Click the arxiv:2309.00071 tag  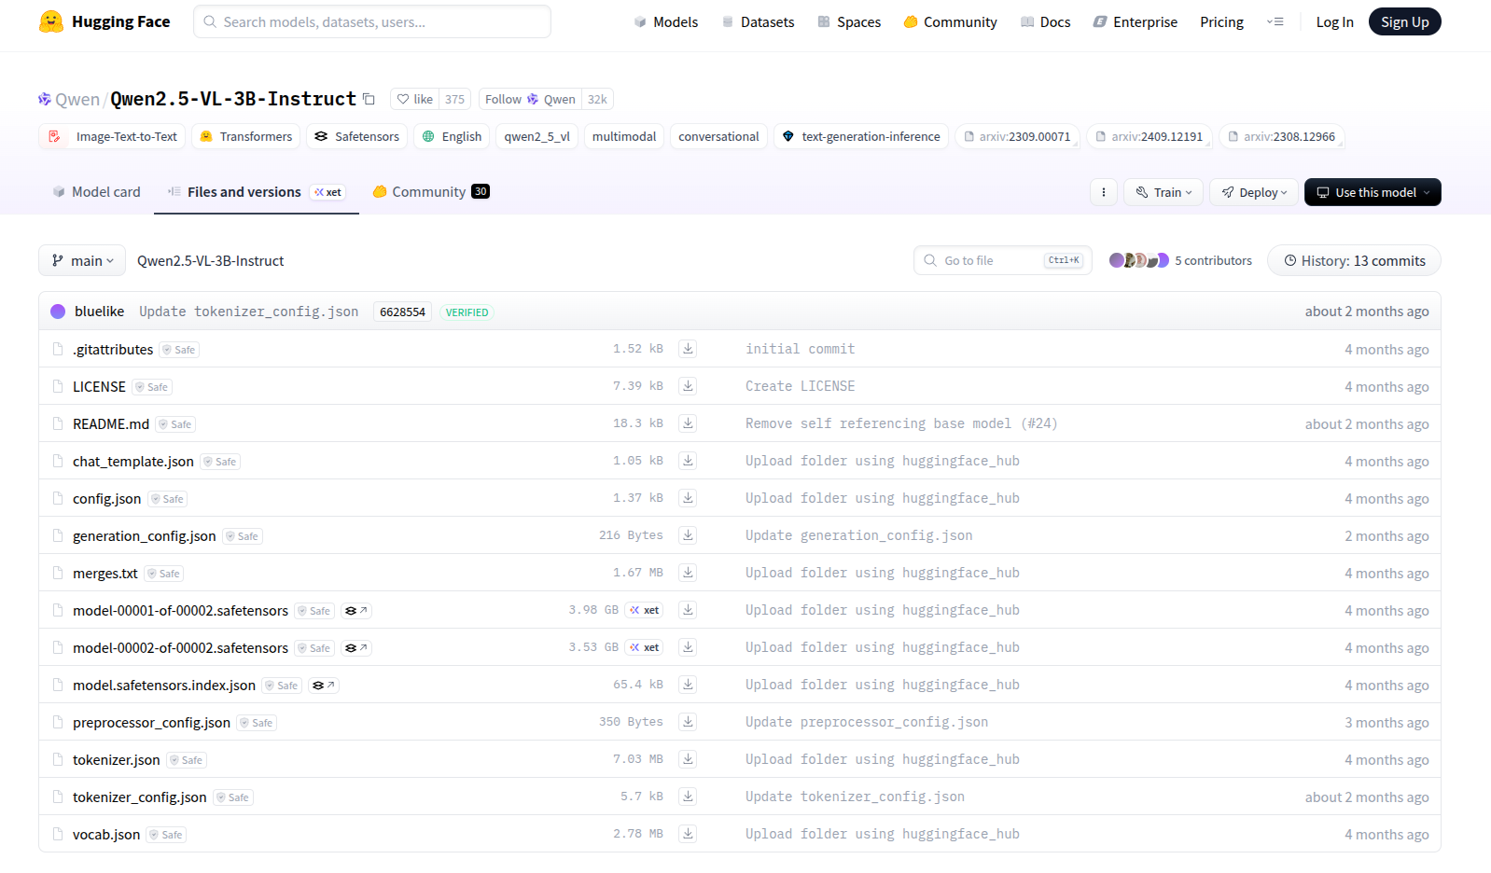pyautogui.click(x=1017, y=136)
